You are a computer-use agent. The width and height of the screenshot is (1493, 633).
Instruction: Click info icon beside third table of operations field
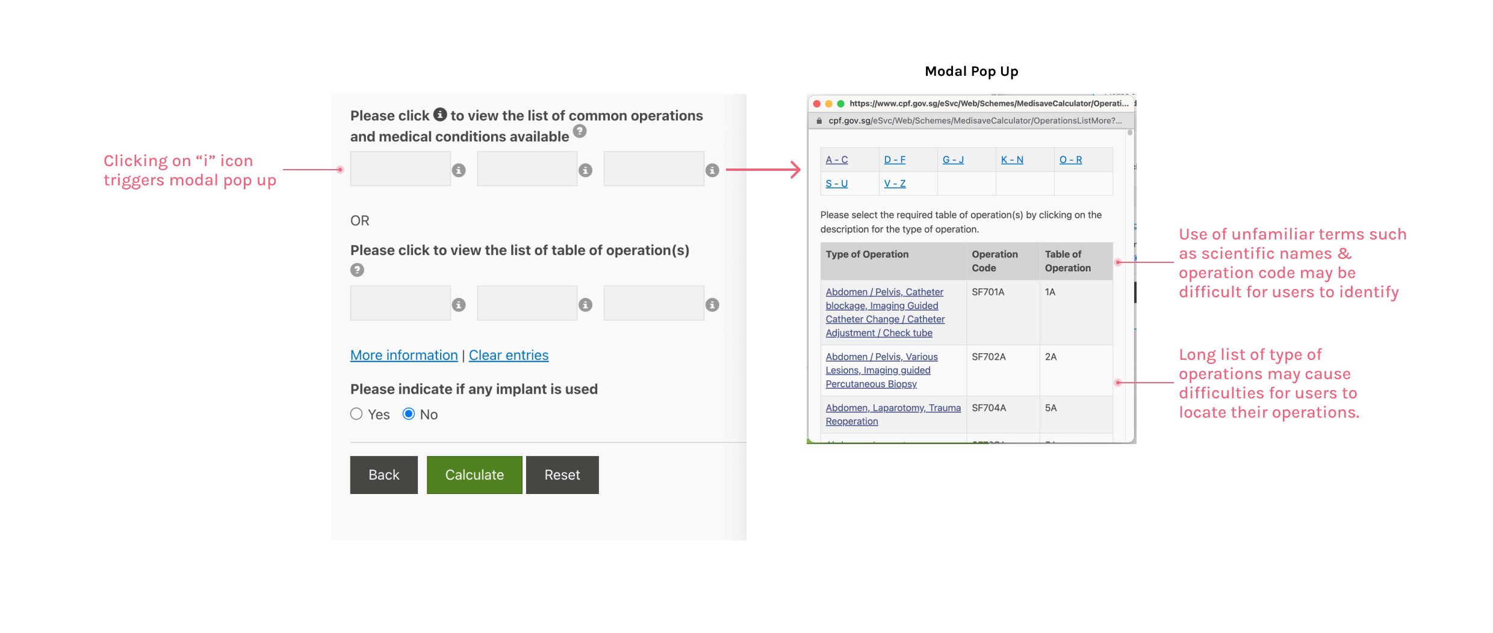pyautogui.click(x=712, y=305)
